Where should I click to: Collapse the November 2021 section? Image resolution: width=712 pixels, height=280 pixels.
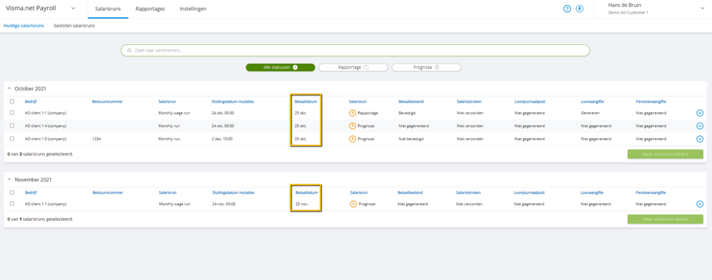tap(9, 180)
